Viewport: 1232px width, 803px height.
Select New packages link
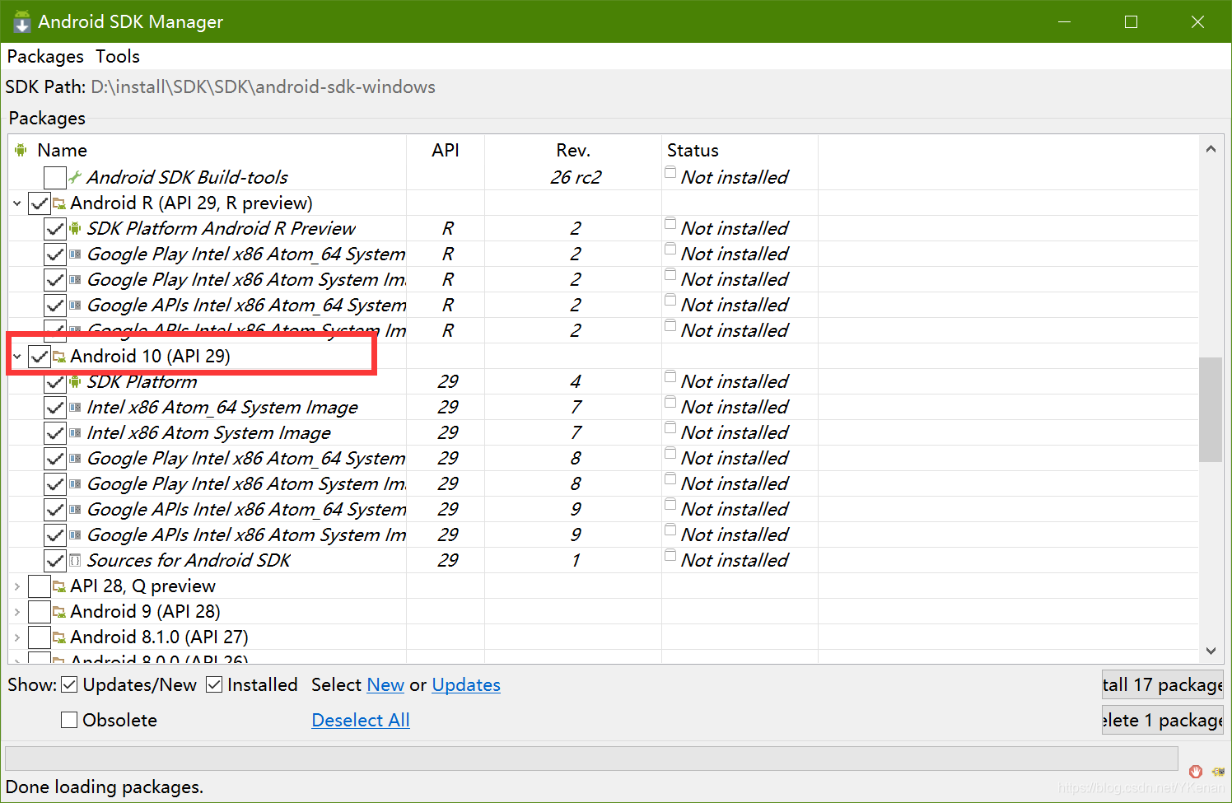point(385,685)
